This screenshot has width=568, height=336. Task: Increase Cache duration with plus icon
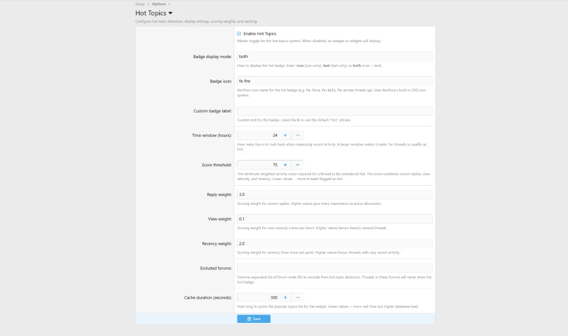pos(285,297)
